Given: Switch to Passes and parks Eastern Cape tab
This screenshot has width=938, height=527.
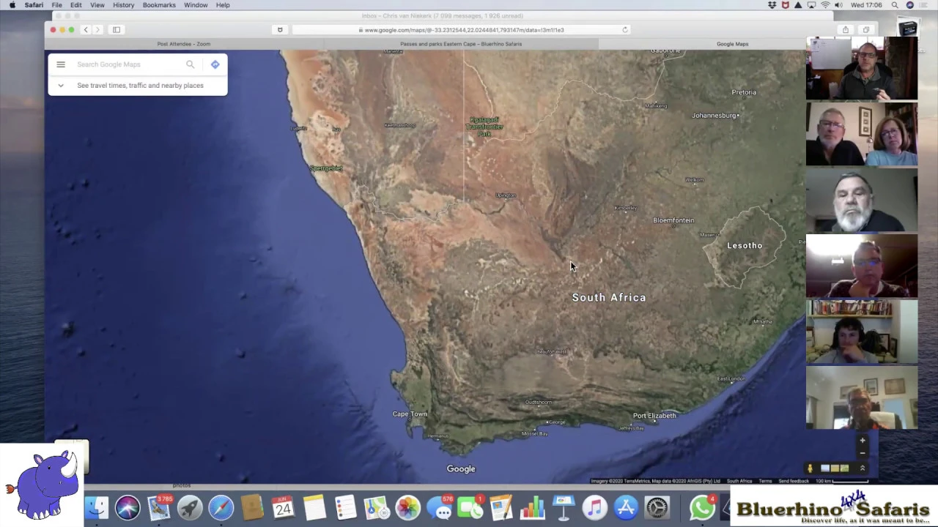Looking at the screenshot, I should [461, 44].
